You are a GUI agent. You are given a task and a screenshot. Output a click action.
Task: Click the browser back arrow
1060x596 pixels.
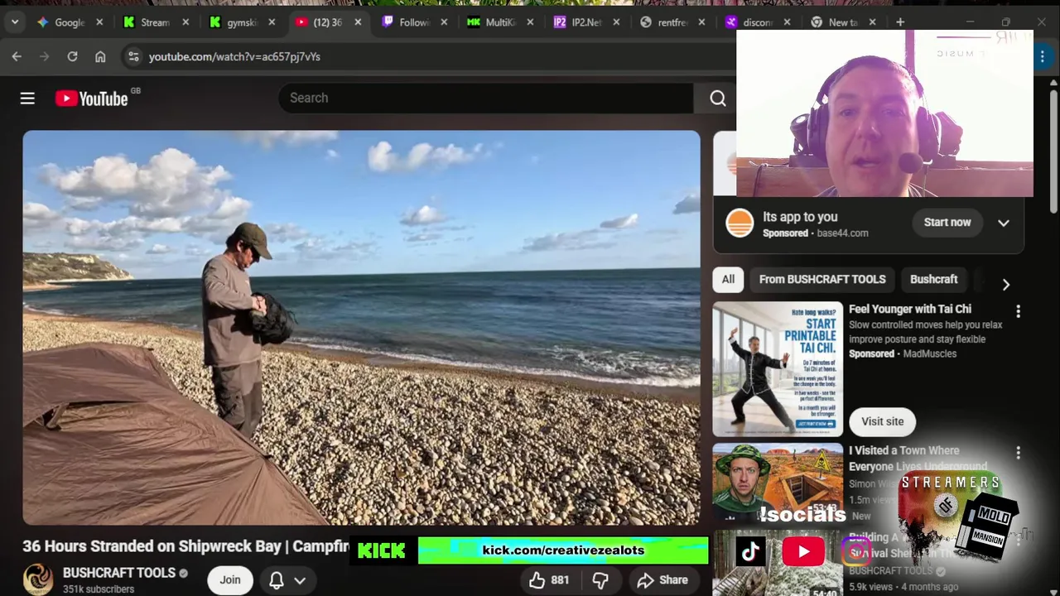17,56
